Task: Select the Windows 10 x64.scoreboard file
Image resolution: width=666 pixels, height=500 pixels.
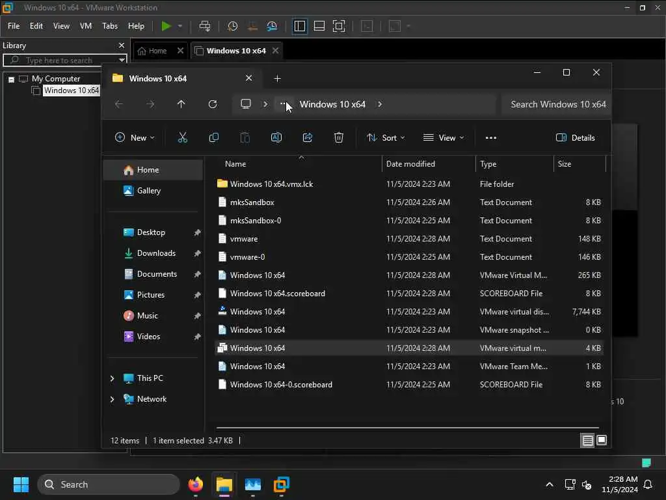Action: tap(409, 294)
